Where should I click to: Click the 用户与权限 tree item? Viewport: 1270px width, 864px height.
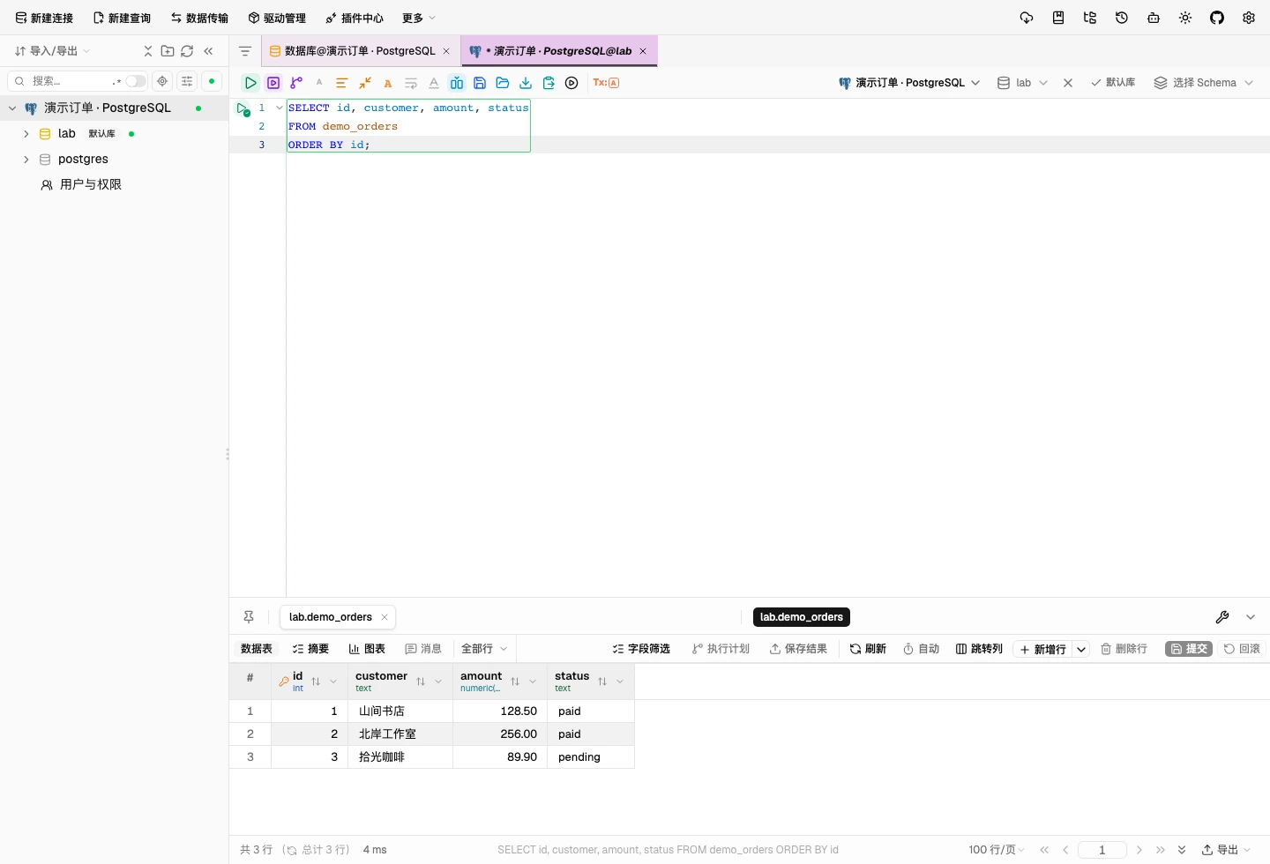click(x=91, y=185)
